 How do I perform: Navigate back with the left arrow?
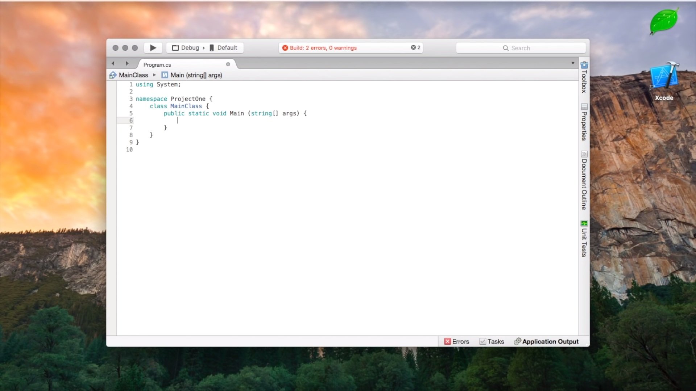click(x=113, y=63)
